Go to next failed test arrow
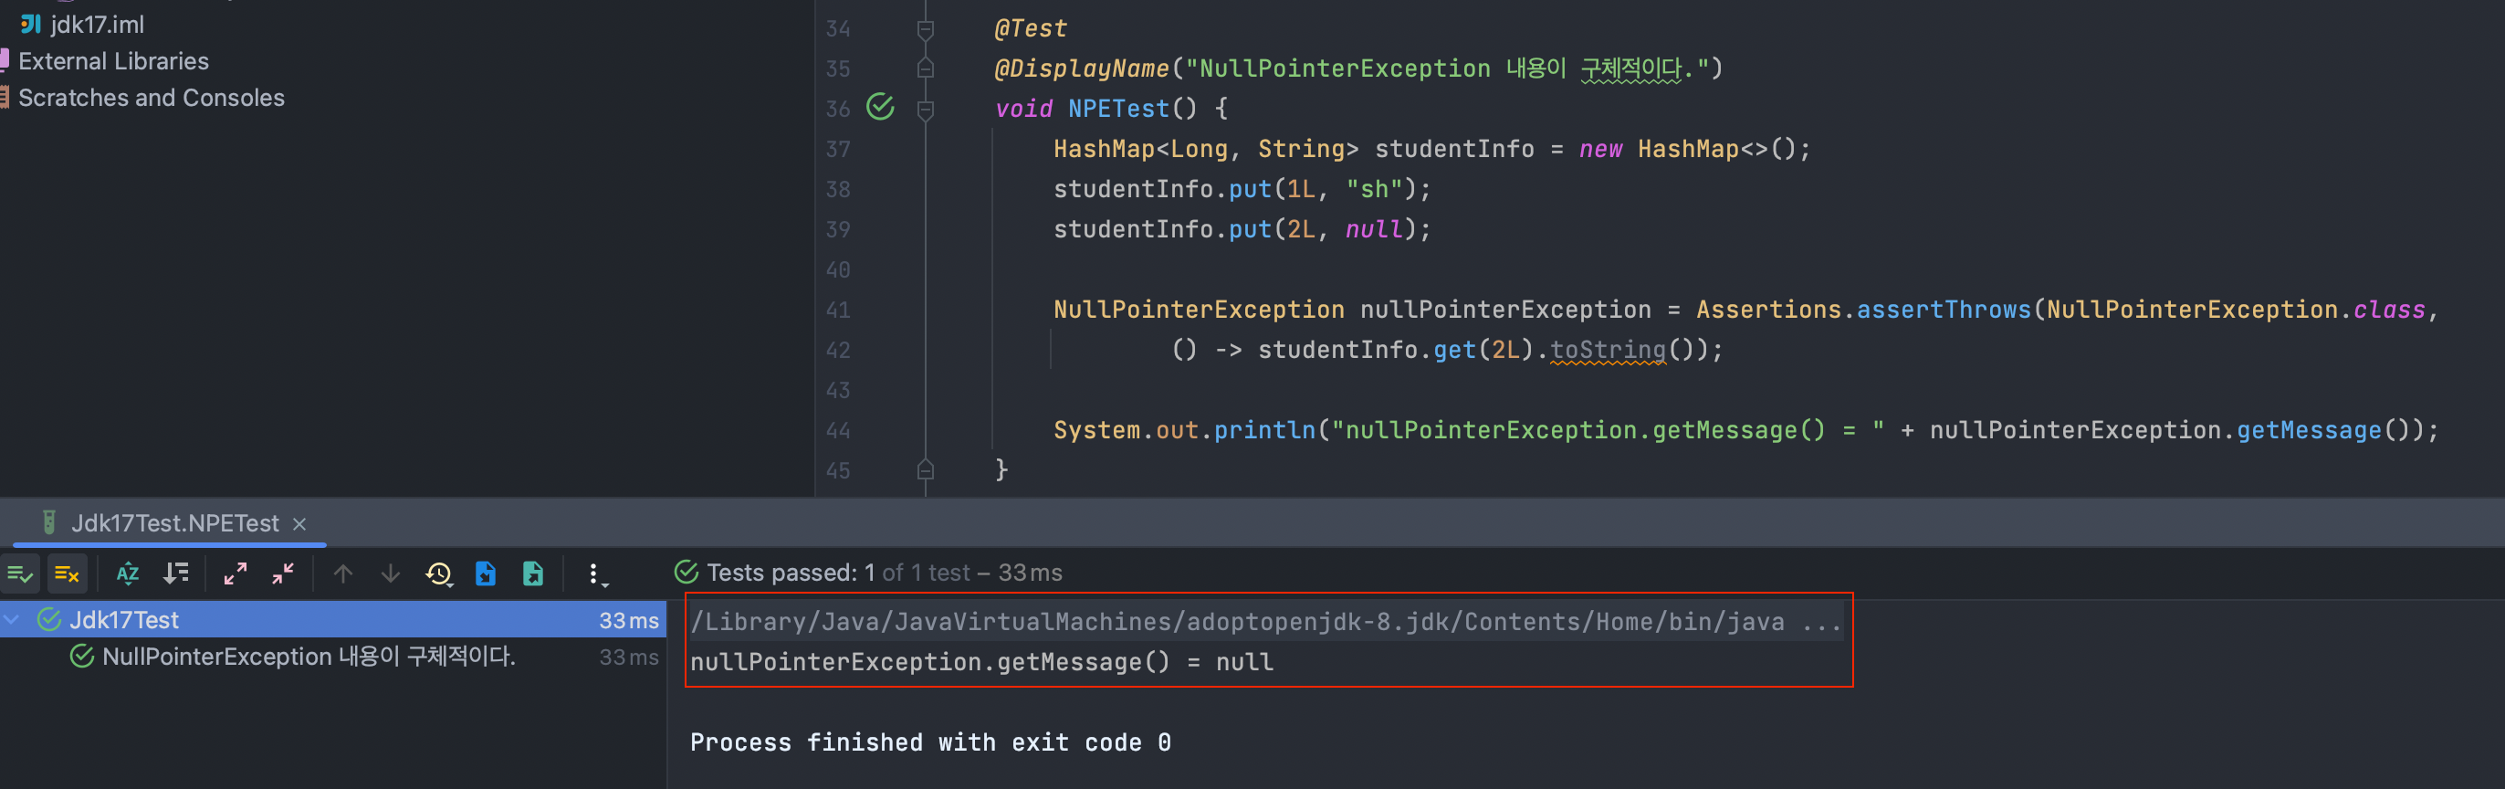This screenshot has width=2505, height=789. pos(390,574)
